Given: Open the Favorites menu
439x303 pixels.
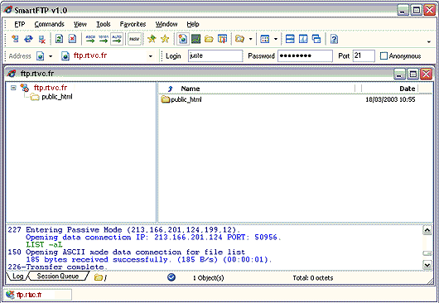Looking at the screenshot, I should pos(133,24).
